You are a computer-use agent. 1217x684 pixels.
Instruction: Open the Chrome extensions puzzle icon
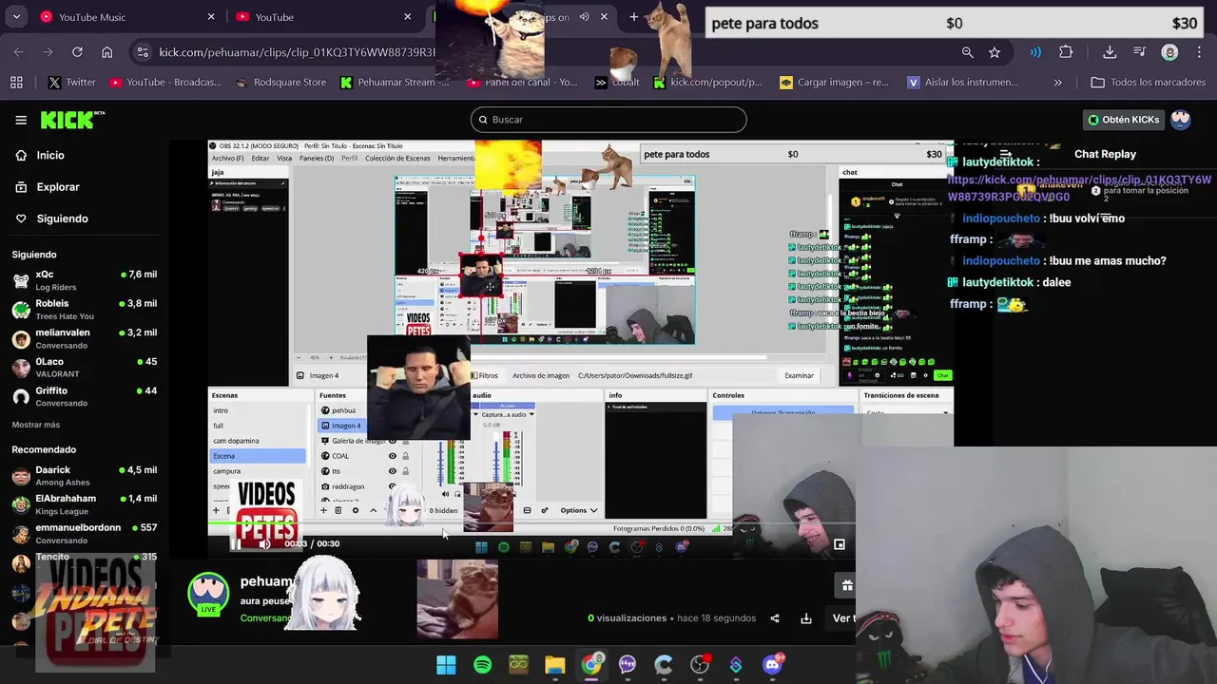(1066, 52)
